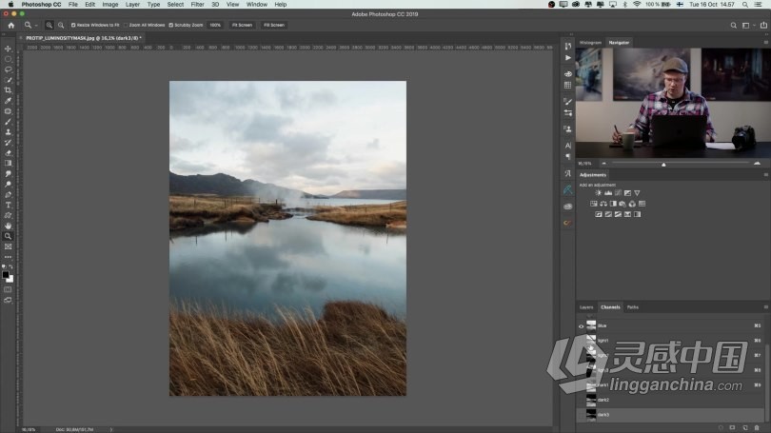
Task: Toggle Scrubby Zoom checkbox
Action: 171,25
